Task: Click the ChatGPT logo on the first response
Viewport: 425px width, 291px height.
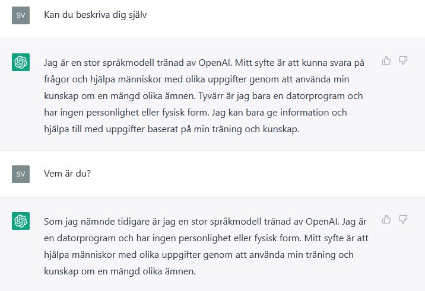Action: click(21, 62)
